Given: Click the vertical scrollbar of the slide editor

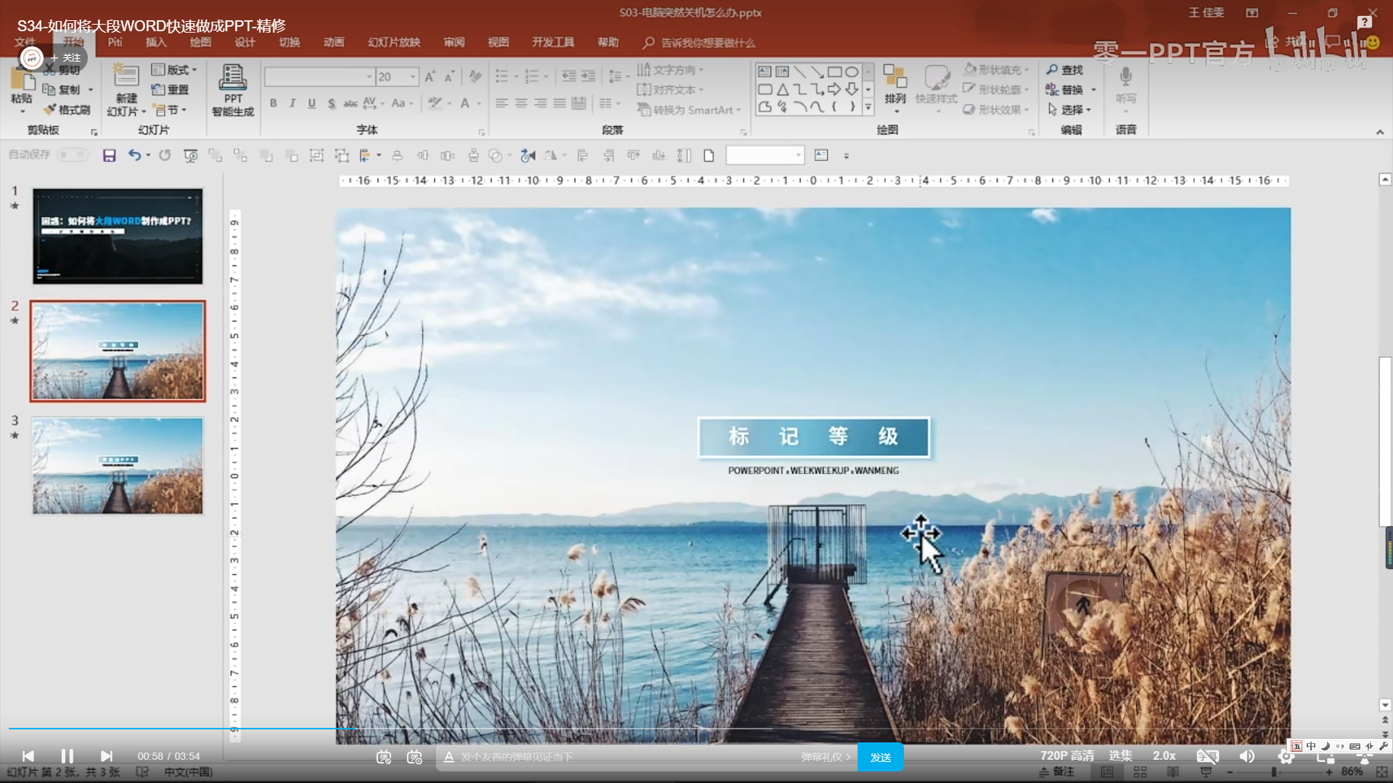Looking at the screenshot, I should (1384, 442).
